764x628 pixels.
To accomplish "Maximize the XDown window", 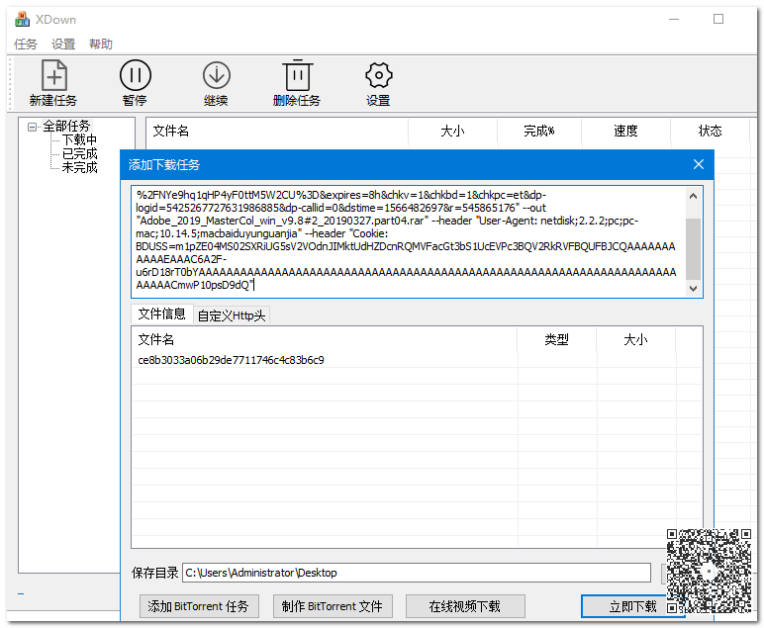I will pos(718,20).
